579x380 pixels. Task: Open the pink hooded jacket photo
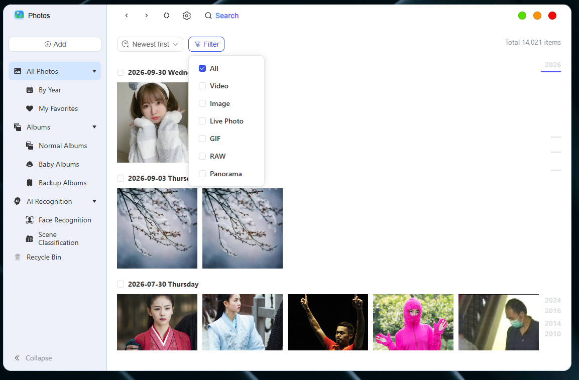coord(413,322)
